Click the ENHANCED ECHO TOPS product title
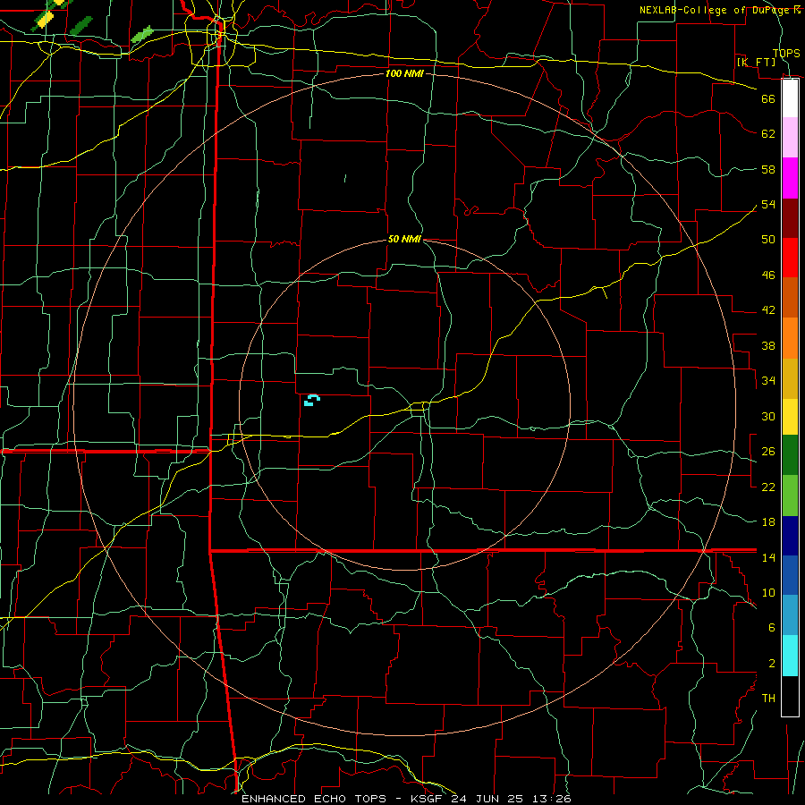The image size is (805, 805). pyautogui.click(x=314, y=799)
